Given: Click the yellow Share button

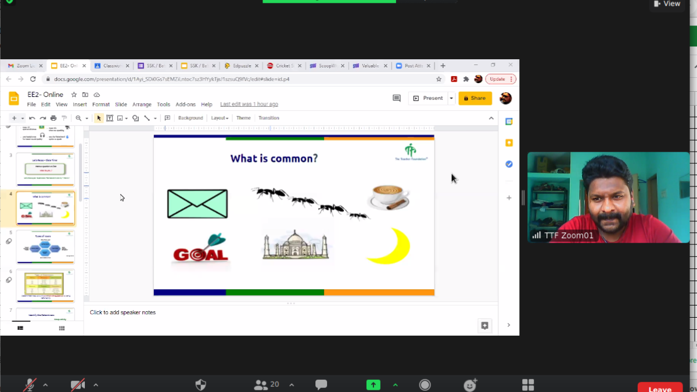Looking at the screenshot, I should click(x=475, y=98).
